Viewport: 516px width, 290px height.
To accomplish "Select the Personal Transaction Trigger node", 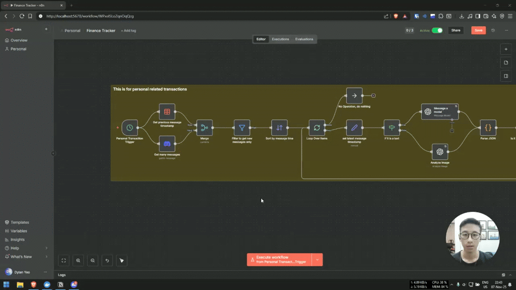I will pyautogui.click(x=130, y=127).
